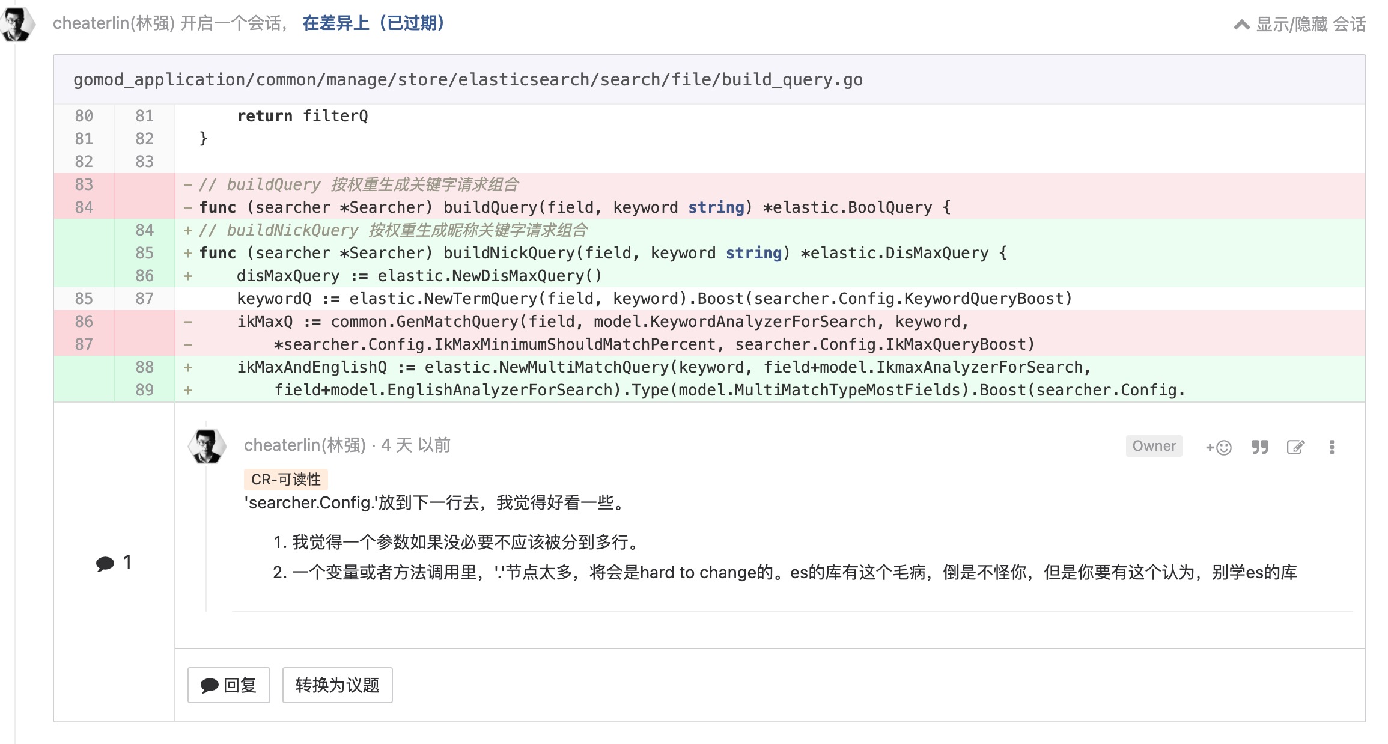Click the Owner badge
1388x744 pixels.
pyautogui.click(x=1154, y=446)
